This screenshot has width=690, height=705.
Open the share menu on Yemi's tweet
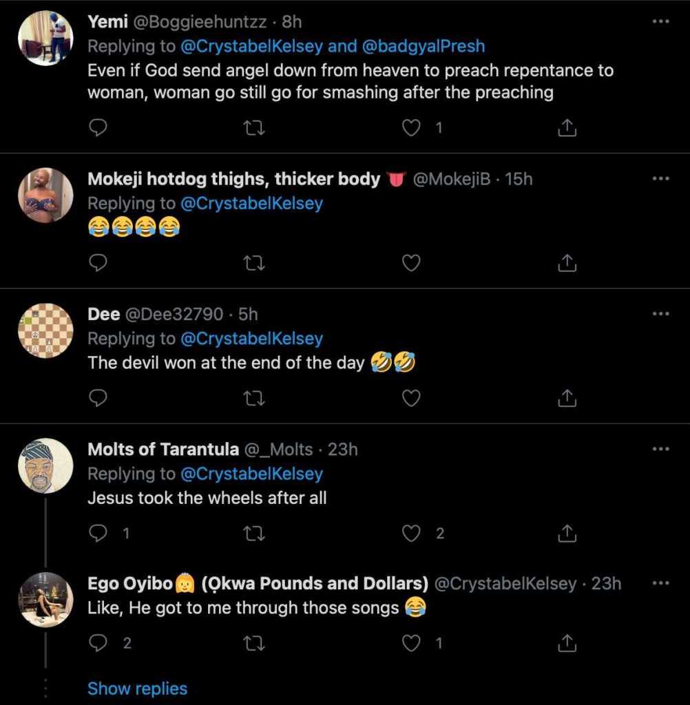pos(566,127)
